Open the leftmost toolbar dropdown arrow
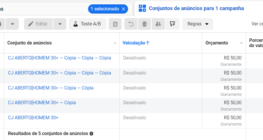This screenshot has height=140, width=263. (12, 24)
